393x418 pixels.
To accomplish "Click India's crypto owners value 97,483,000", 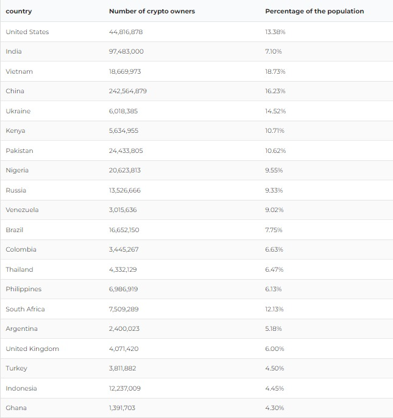I will pos(126,52).
